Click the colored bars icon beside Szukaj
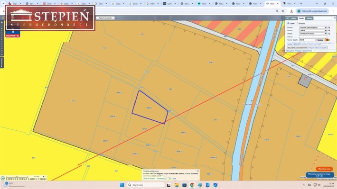 pos(327,40)
